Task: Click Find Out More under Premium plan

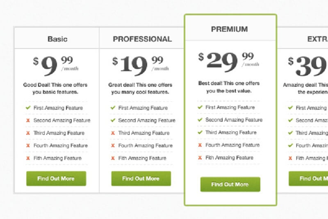Action: (230, 184)
